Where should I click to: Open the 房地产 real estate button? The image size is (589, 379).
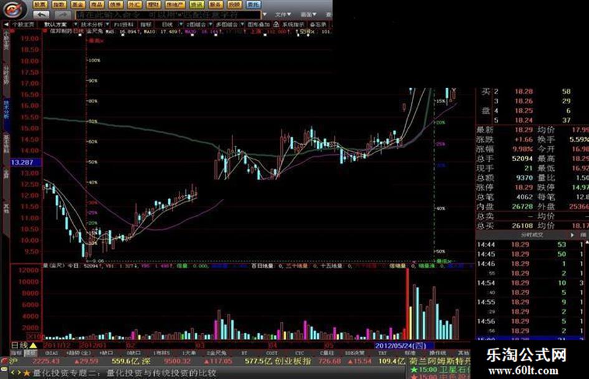point(175,4)
